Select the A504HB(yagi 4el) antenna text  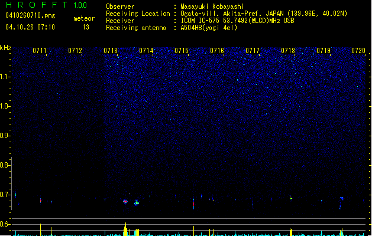pyautogui.click(x=209, y=28)
